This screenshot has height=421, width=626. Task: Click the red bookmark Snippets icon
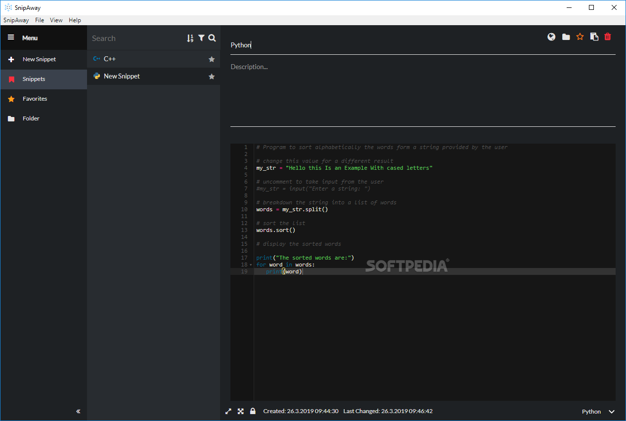(x=11, y=79)
